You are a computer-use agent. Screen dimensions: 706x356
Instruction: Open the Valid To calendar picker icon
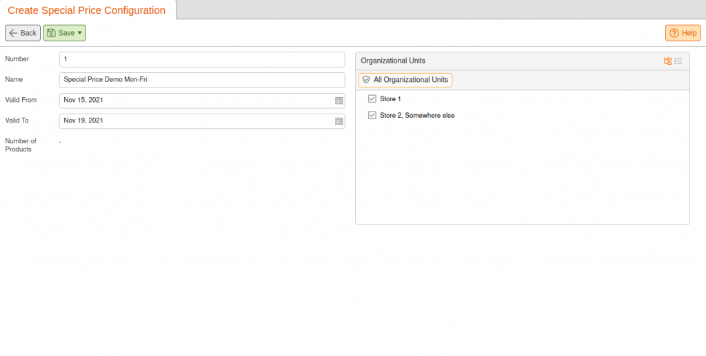pos(339,121)
